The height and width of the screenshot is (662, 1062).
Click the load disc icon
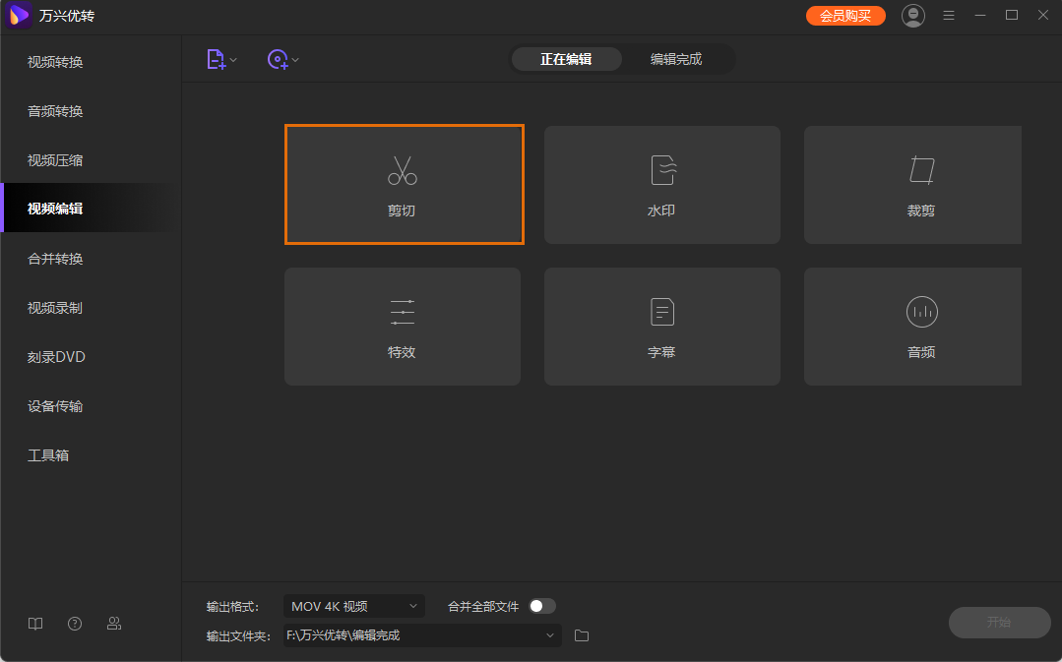[x=278, y=60]
